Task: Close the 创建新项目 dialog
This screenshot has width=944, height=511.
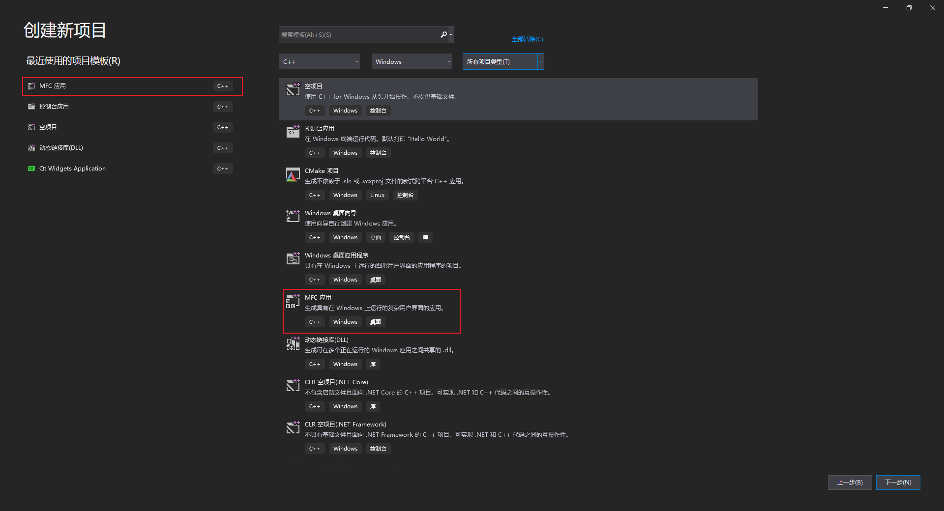Action: [x=932, y=8]
